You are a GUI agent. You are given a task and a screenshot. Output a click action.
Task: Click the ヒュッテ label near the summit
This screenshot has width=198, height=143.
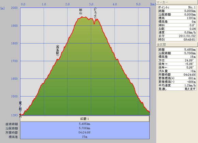(x=95, y=13)
